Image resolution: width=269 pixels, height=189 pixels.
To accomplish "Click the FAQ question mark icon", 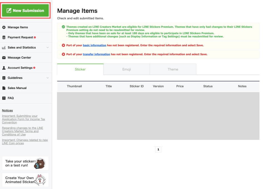I will pos(4,98).
